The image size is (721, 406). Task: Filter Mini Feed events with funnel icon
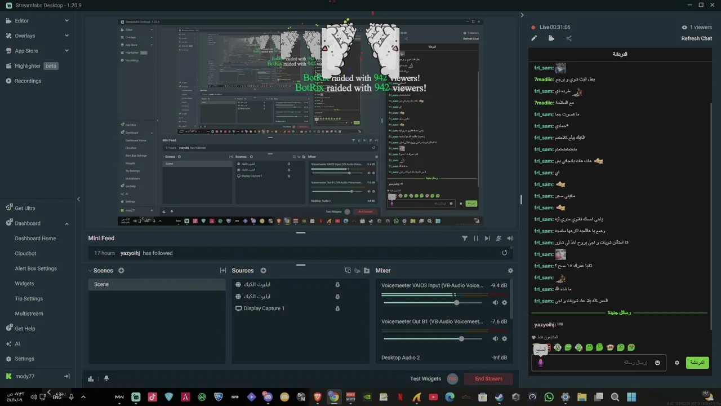coord(465,239)
